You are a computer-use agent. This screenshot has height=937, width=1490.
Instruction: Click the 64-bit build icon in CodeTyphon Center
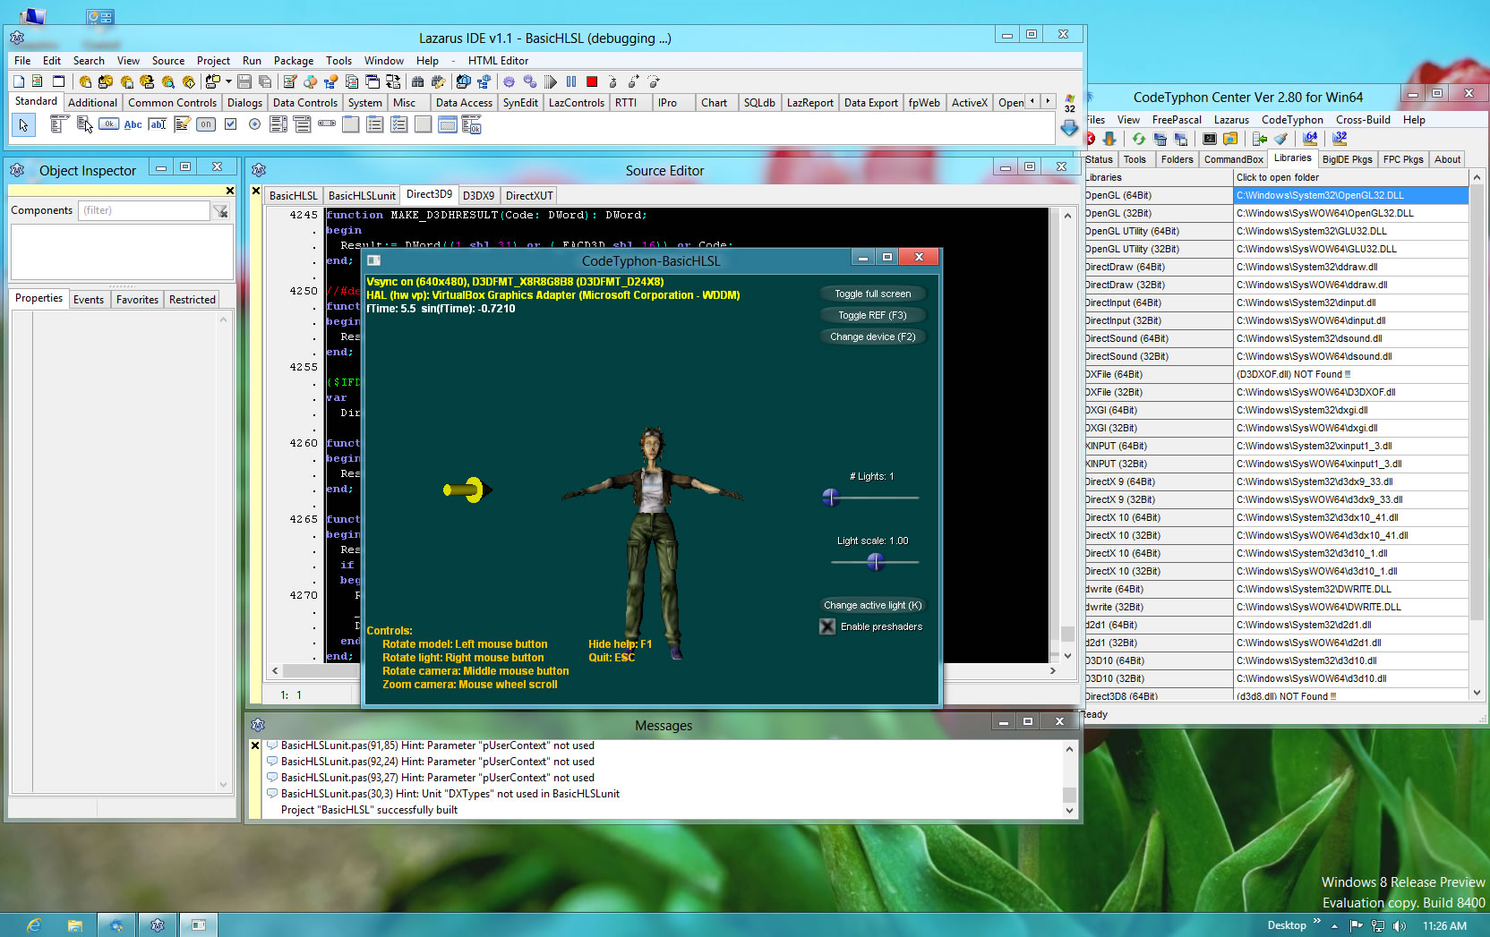coord(1310,139)
